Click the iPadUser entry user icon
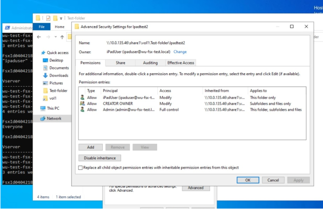 tap(83, 98)
